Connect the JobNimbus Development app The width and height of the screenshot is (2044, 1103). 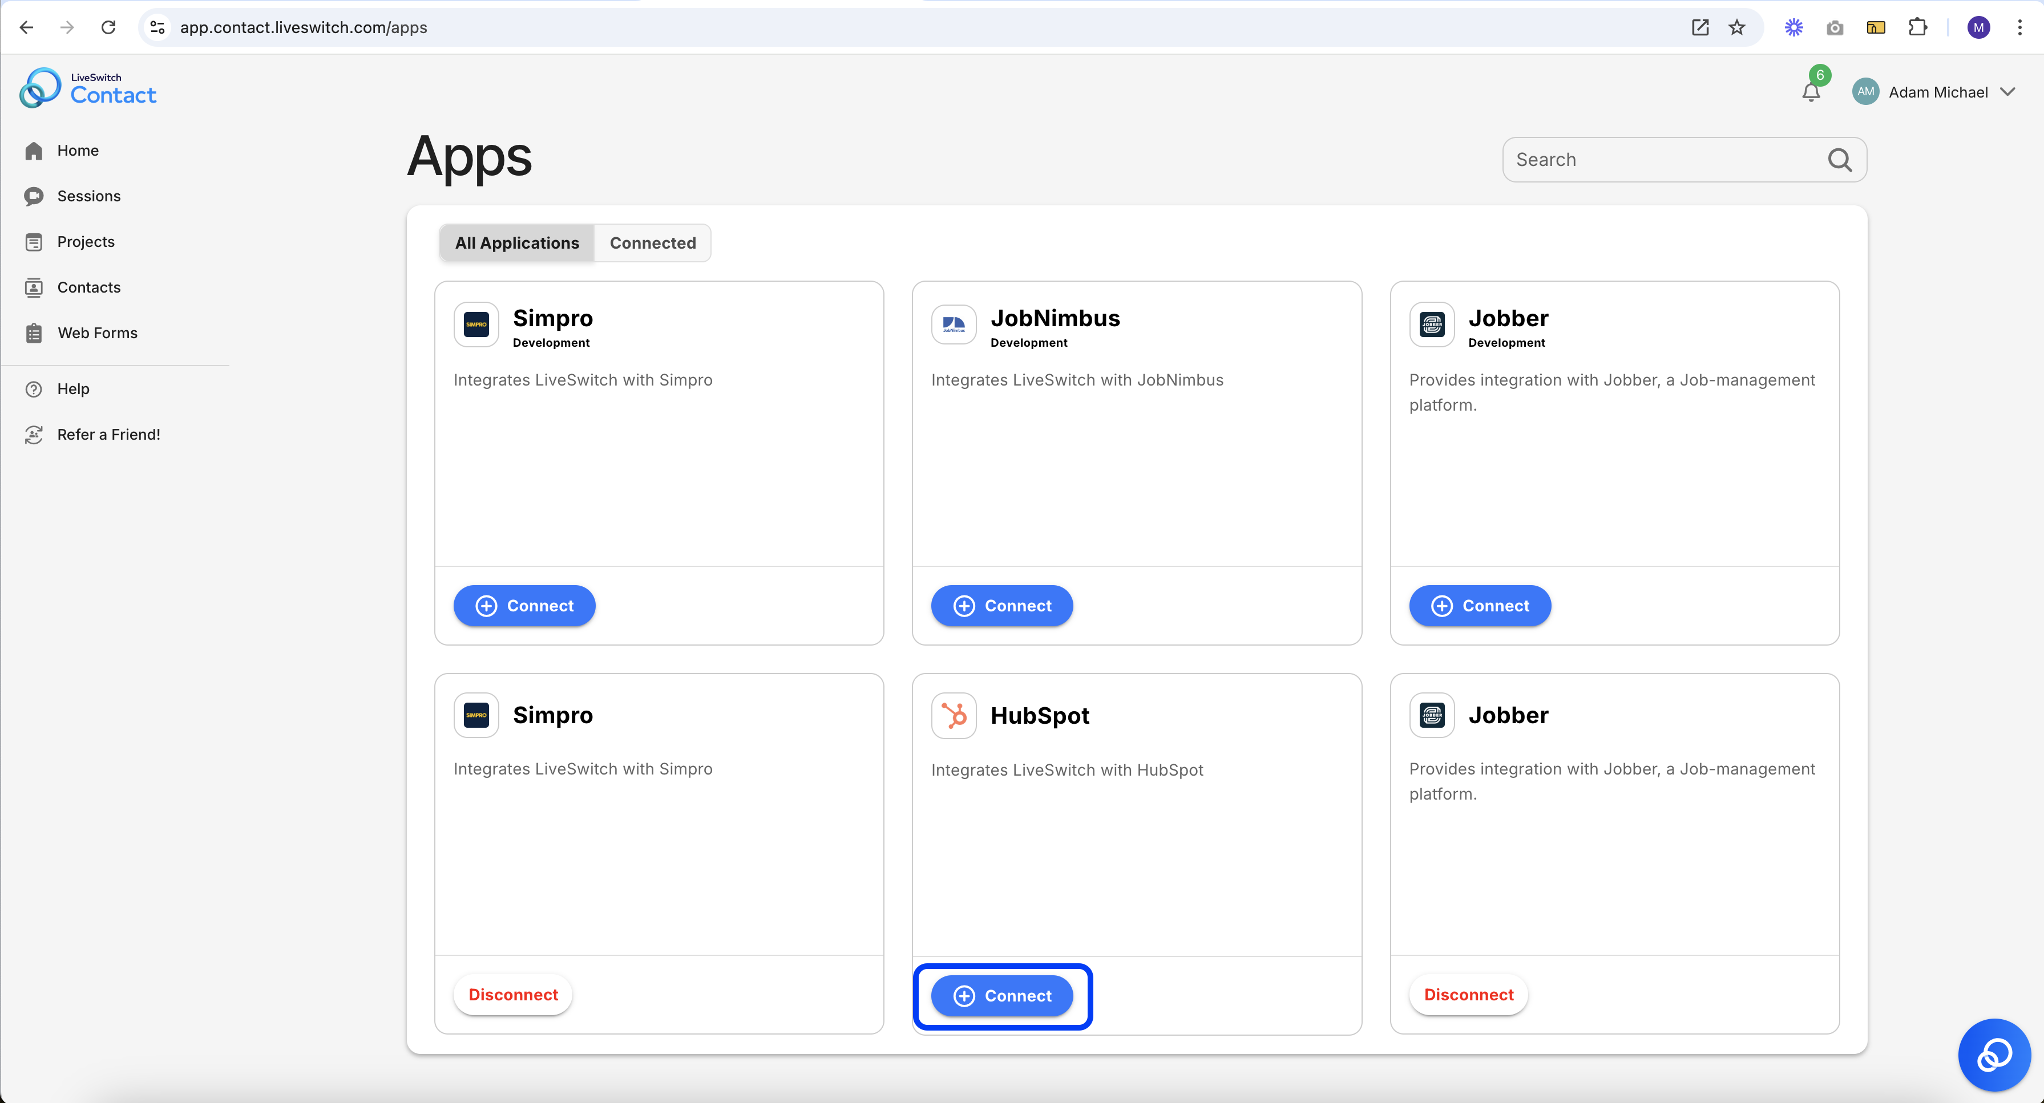pyautogui.click(x=1001, y=606)
